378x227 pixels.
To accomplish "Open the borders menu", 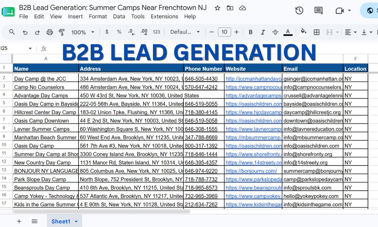I will point(317,32).
